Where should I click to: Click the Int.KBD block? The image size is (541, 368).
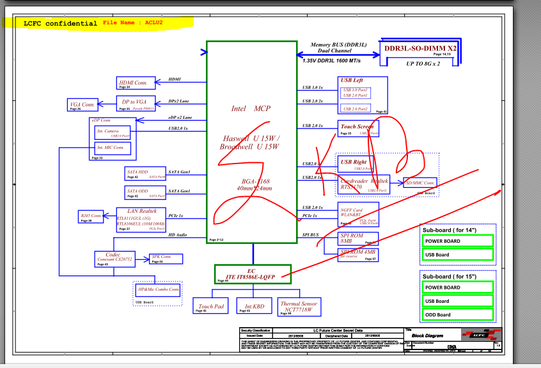253,305
